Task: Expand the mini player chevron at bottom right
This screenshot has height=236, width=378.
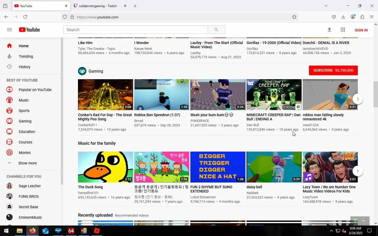Action: tap(364, 221)
